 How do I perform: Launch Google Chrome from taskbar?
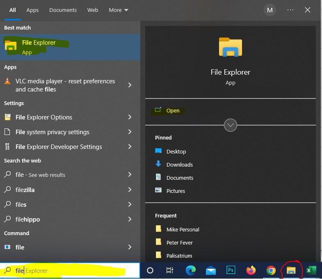coord(271,270)
